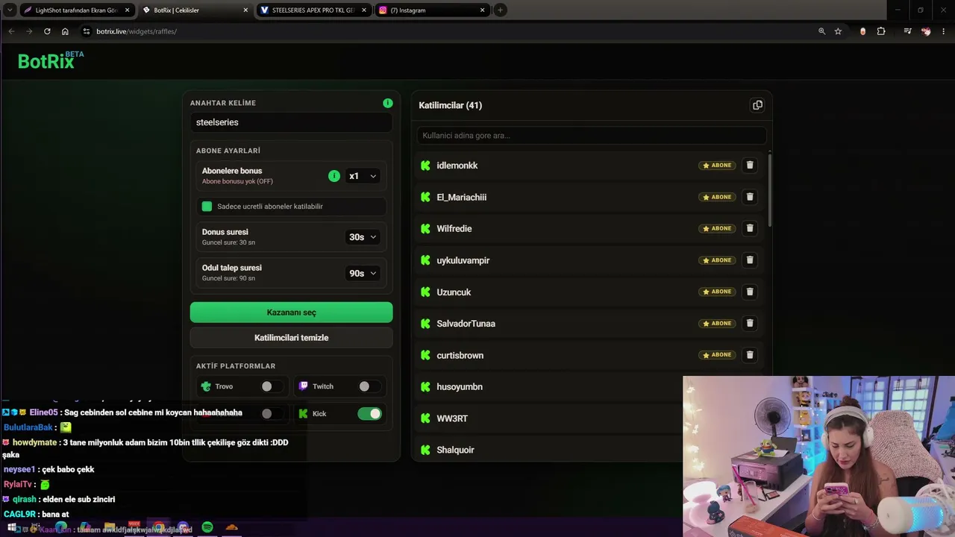
Task: Delete participant idlemonkk
Action: coord(750,166)
